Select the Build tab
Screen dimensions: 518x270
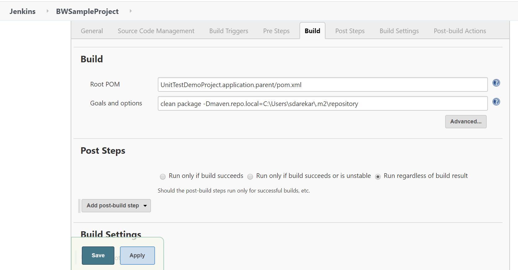coord(312,31)
